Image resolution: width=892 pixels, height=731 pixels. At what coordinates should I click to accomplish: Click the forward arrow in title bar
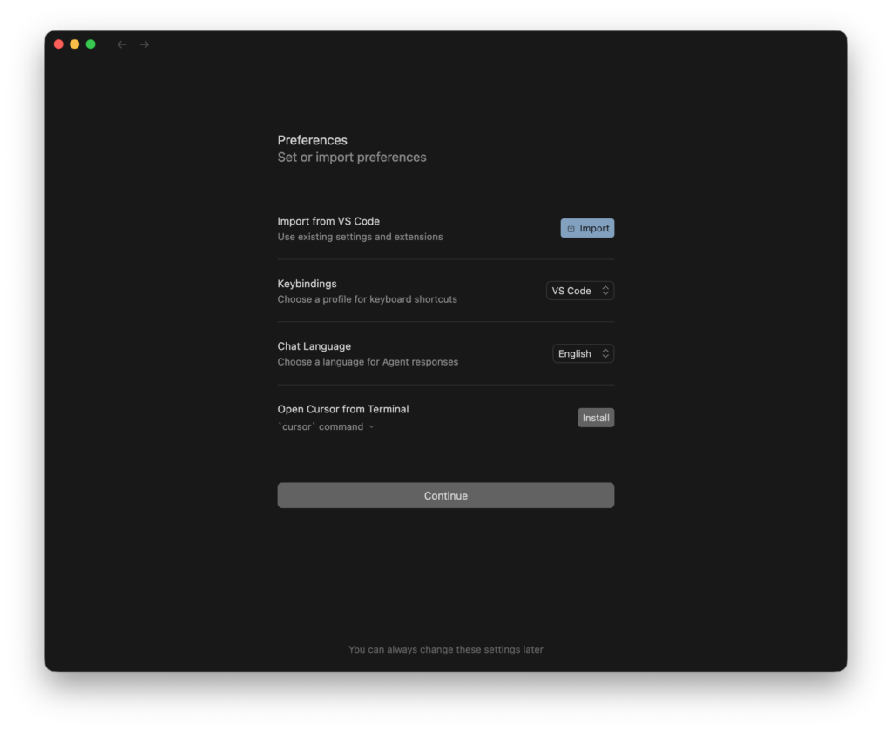click(145, 44)
